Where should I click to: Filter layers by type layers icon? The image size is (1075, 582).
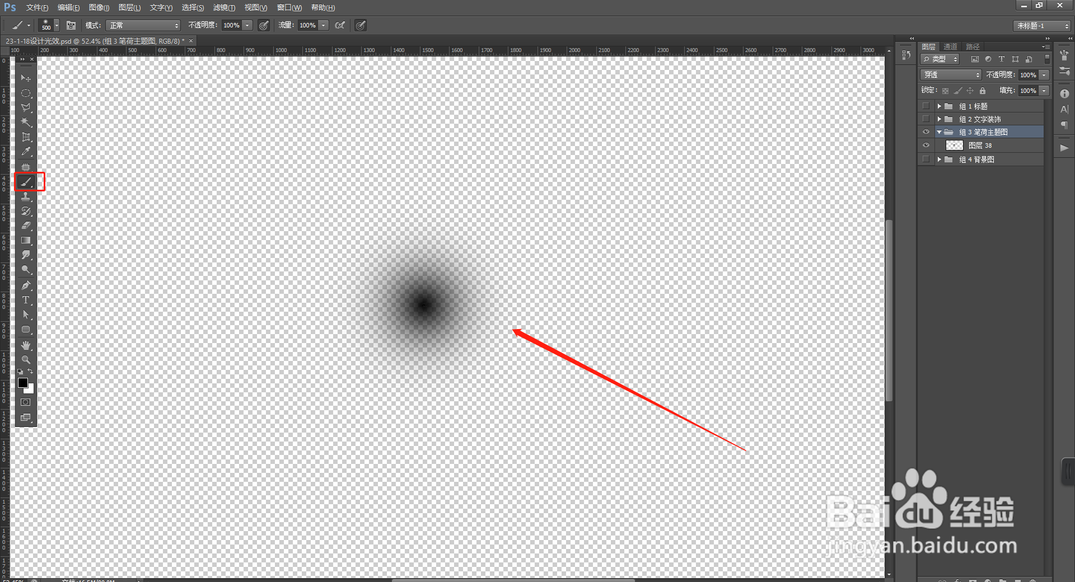point(1002,59)
